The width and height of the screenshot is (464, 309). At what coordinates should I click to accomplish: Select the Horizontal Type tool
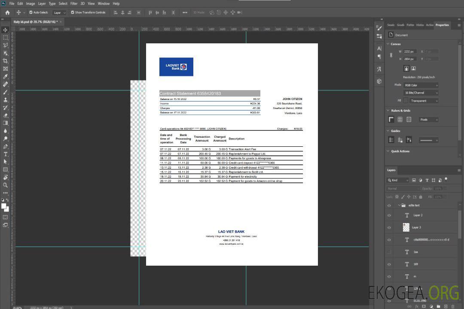pos(6,154)
